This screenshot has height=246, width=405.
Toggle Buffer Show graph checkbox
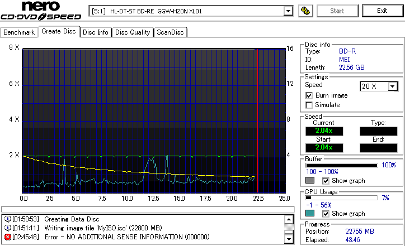coord(326,181)
